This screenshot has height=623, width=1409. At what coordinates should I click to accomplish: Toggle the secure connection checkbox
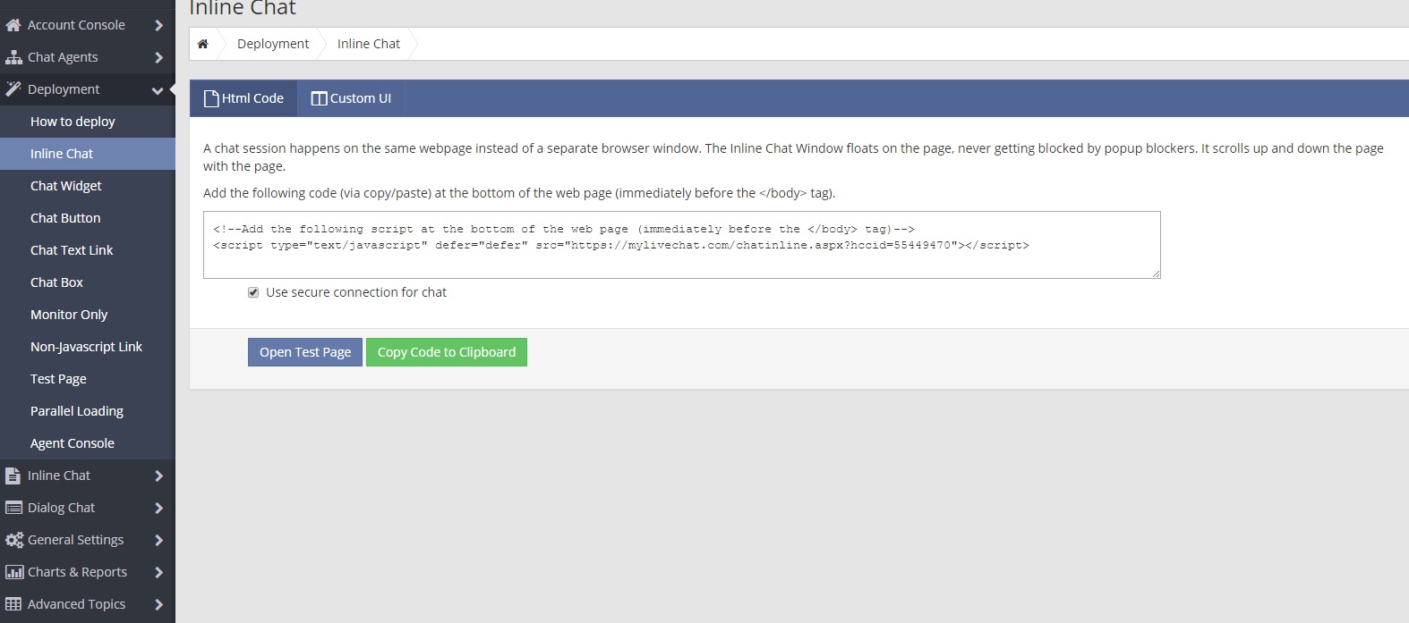(253, 292)
